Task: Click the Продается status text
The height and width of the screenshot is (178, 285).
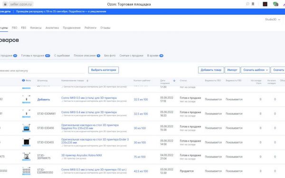Action: tap(187, 171)
